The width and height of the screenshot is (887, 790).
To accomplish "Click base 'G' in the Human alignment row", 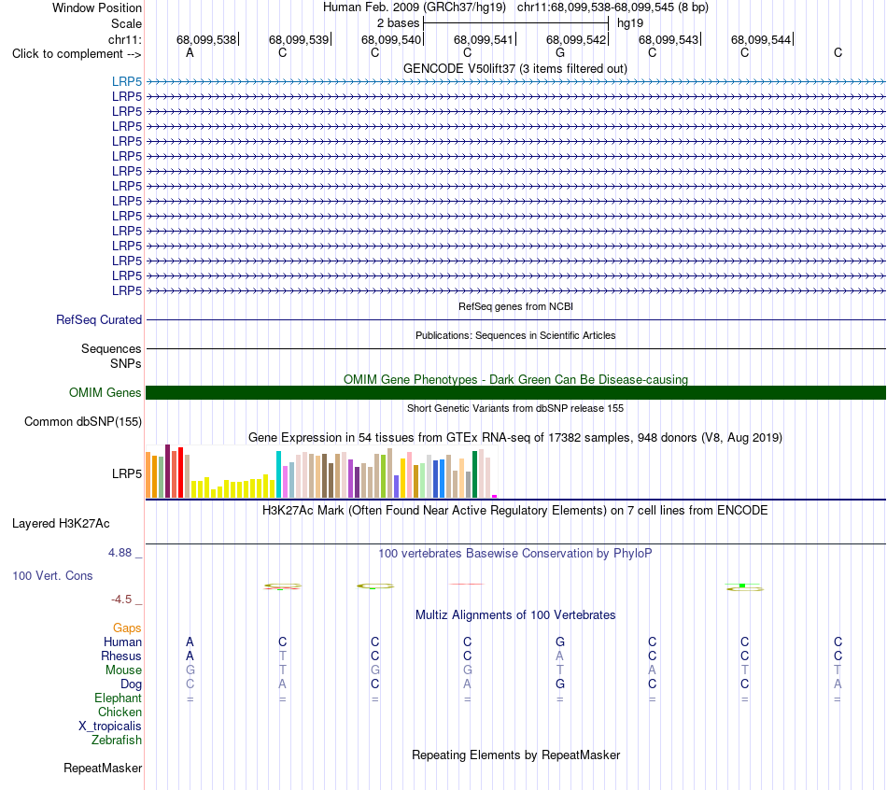I will (560, 642).
